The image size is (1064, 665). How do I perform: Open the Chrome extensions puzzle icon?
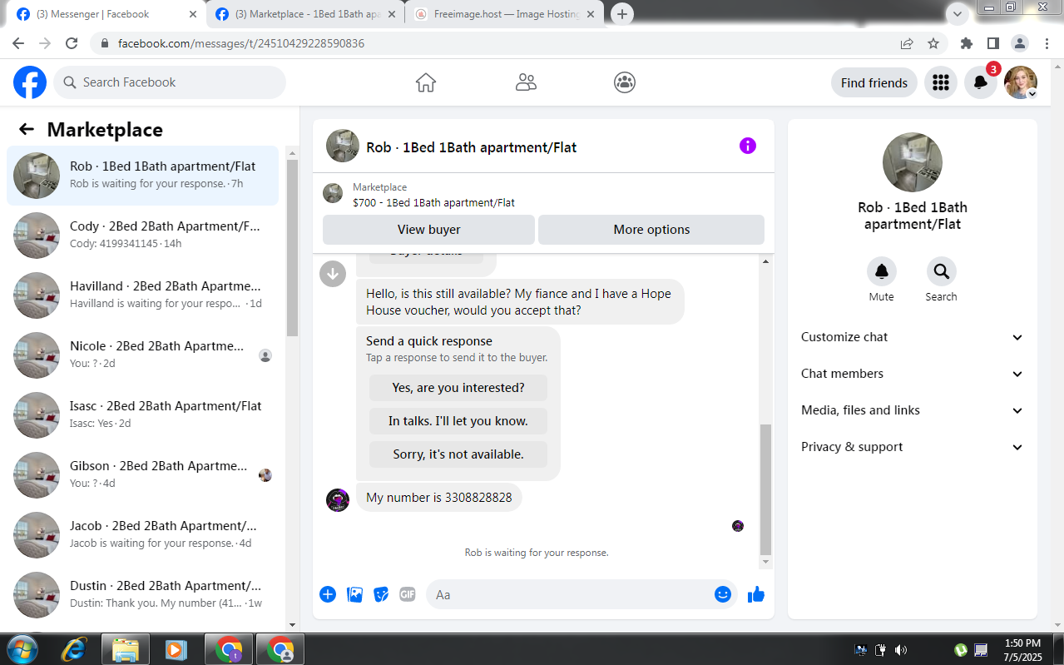coord(966,43)
